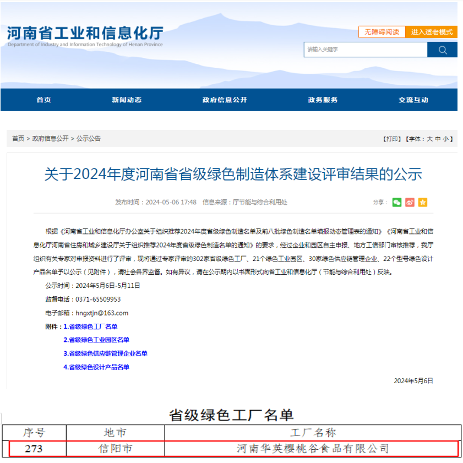Share article via the green WeChat icon
The width and height of the screenshot is (463, 463).
[x=396, y=202]
